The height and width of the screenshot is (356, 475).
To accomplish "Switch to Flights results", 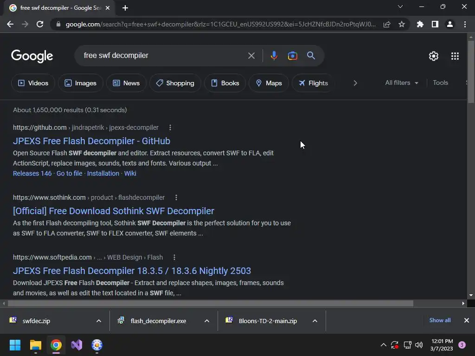I will coord(313,83).
